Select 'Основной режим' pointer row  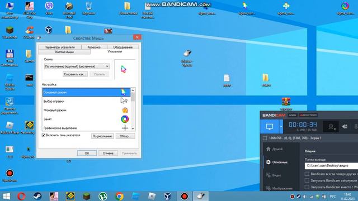pyautogui.click(x=86, y=92)
